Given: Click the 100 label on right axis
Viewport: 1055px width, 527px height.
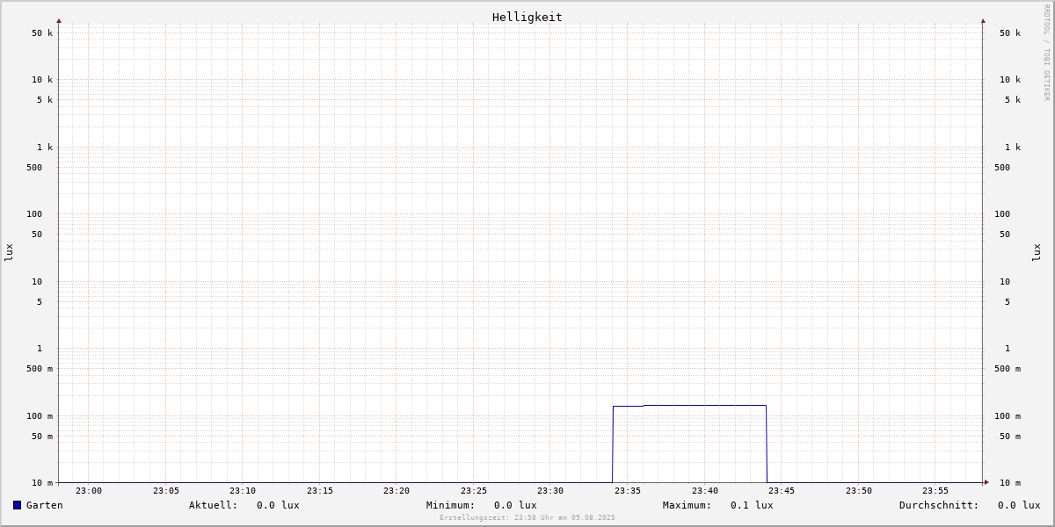Looking at the screenshot, I should [1002, 214].
